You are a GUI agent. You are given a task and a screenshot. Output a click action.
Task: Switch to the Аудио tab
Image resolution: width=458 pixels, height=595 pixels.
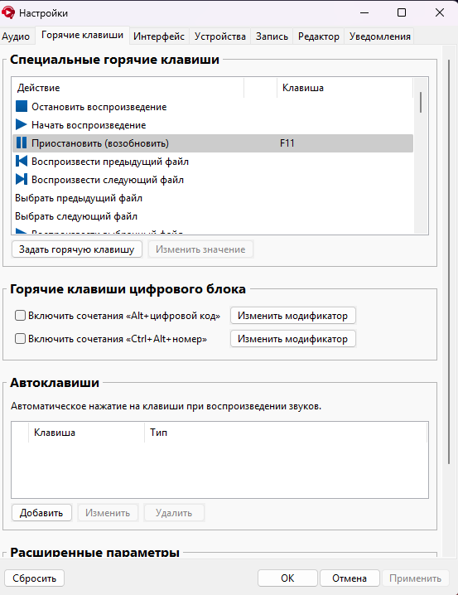(x=16, y=36)
